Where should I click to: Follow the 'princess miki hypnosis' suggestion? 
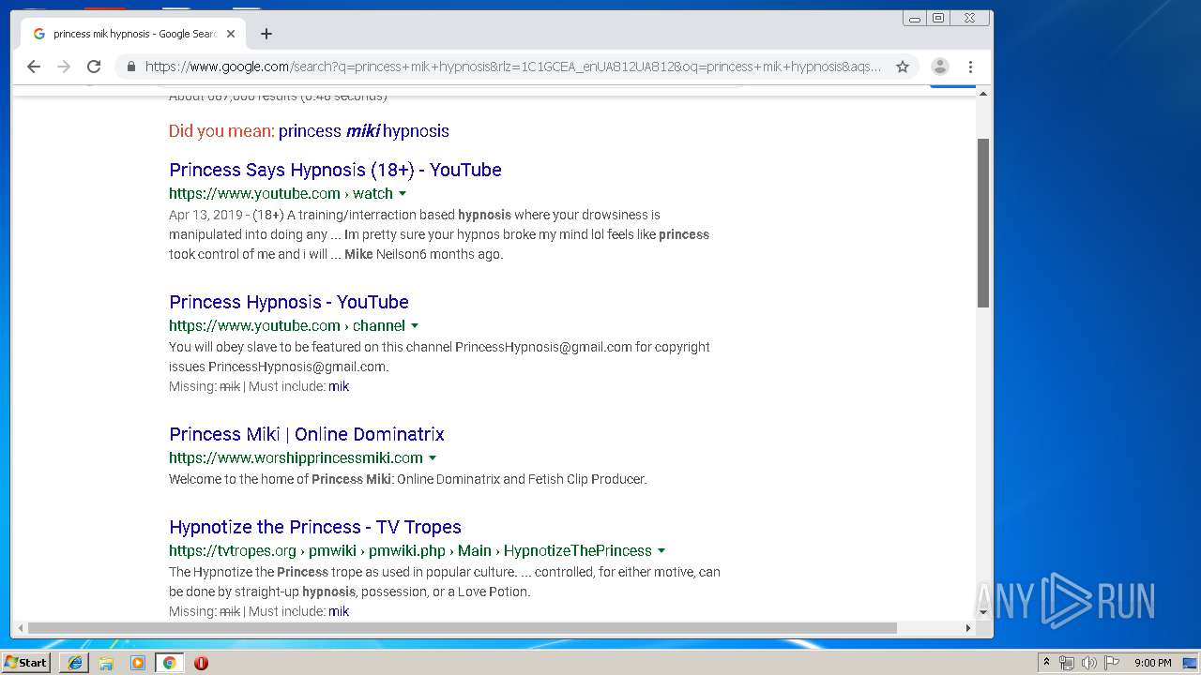[364, 131]
